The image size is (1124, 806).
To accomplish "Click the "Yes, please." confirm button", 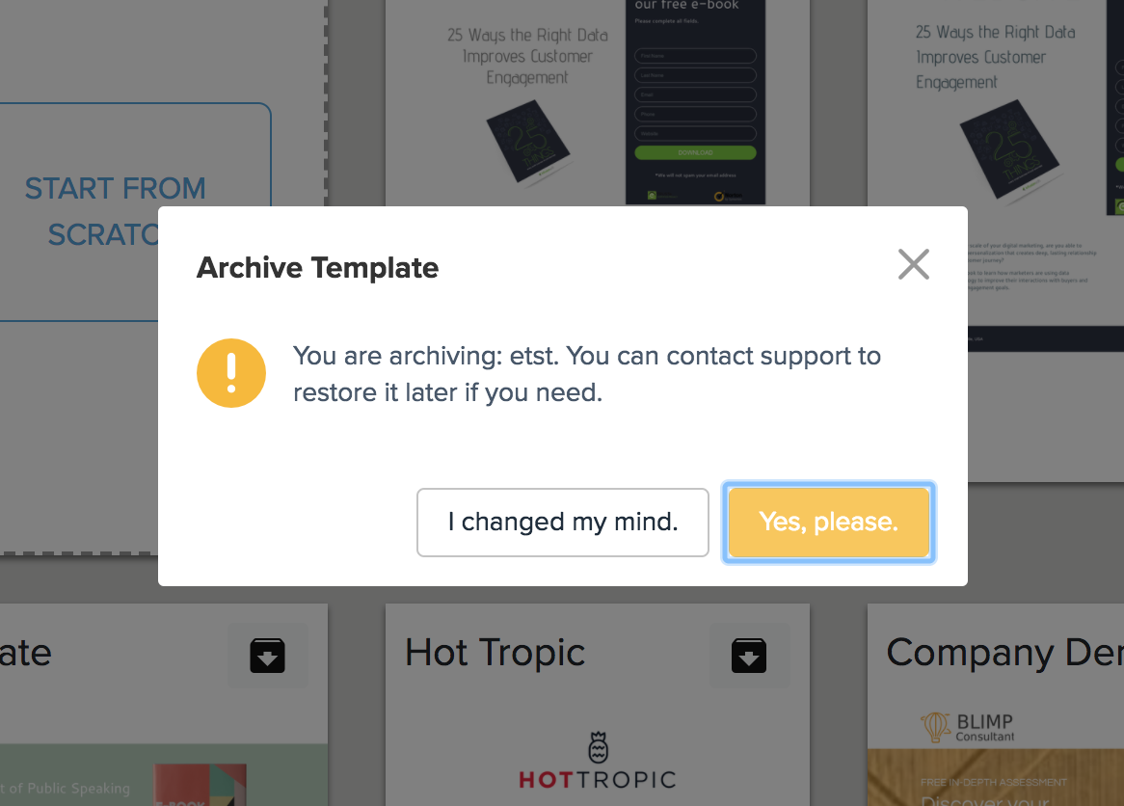I will pyautogui.click(x=829, y=523).
